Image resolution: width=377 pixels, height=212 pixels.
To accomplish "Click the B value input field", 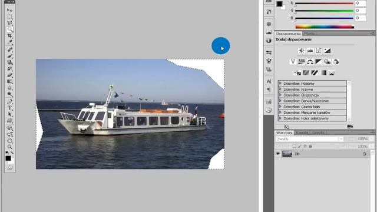I will pos(361,18).
